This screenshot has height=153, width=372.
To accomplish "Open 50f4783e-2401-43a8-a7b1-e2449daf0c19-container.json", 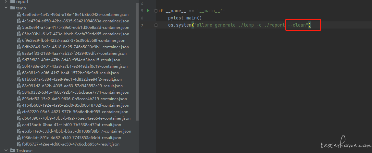I will [x=75, y=66].
